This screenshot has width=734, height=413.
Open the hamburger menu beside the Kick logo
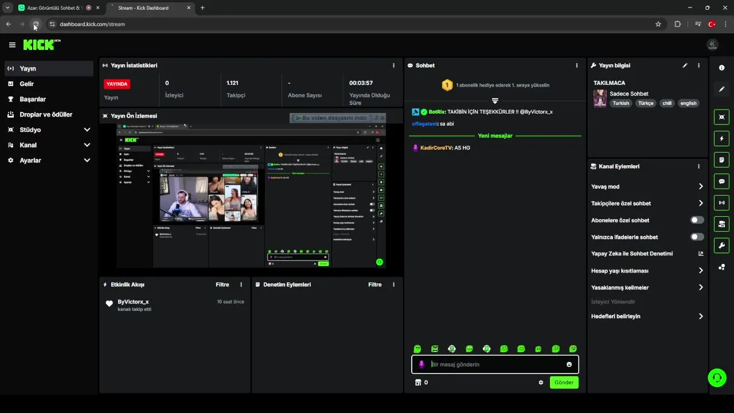click(x=12, y=45)
